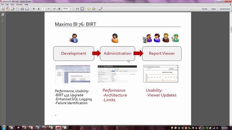232x130 pixels.
Task: Click the edit/sign document toolbar icon
Action: 13,9
